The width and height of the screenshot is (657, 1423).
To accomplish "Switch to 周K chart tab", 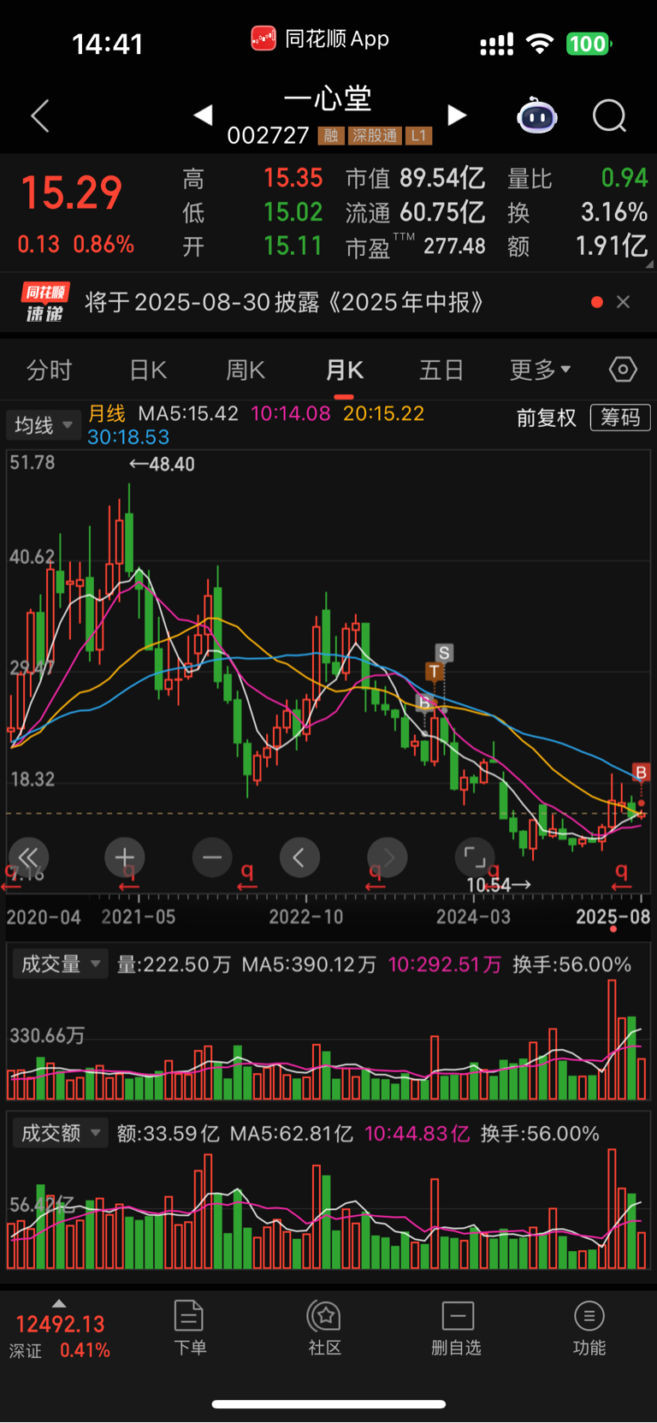I will [246, 370].
